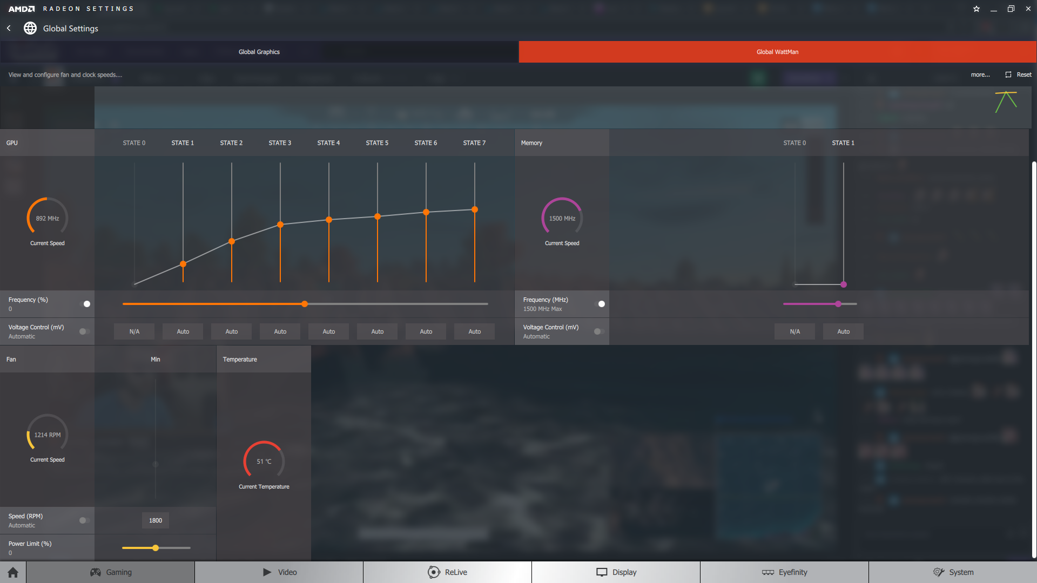1037x583 pixels.
Task: Toggle Memory Voltage Control switch
Action: 600,331
